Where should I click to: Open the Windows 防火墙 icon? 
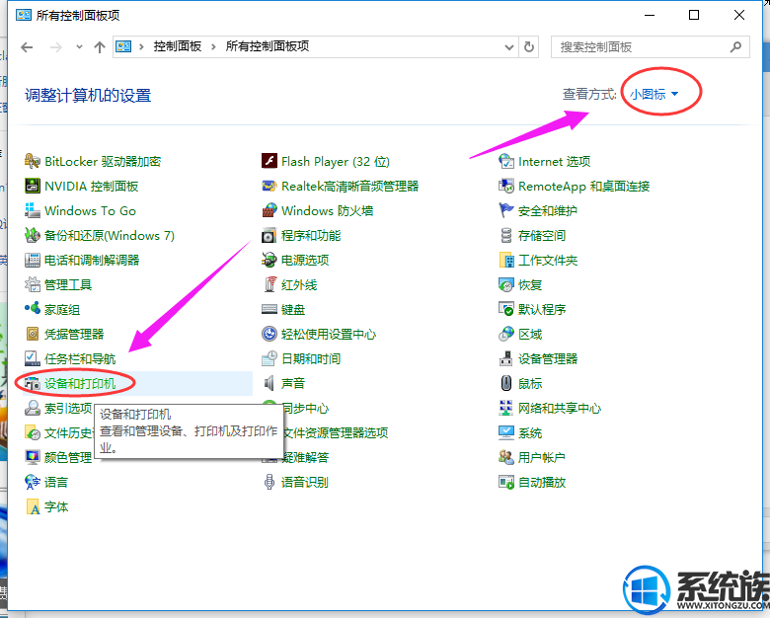pos(269,210)
